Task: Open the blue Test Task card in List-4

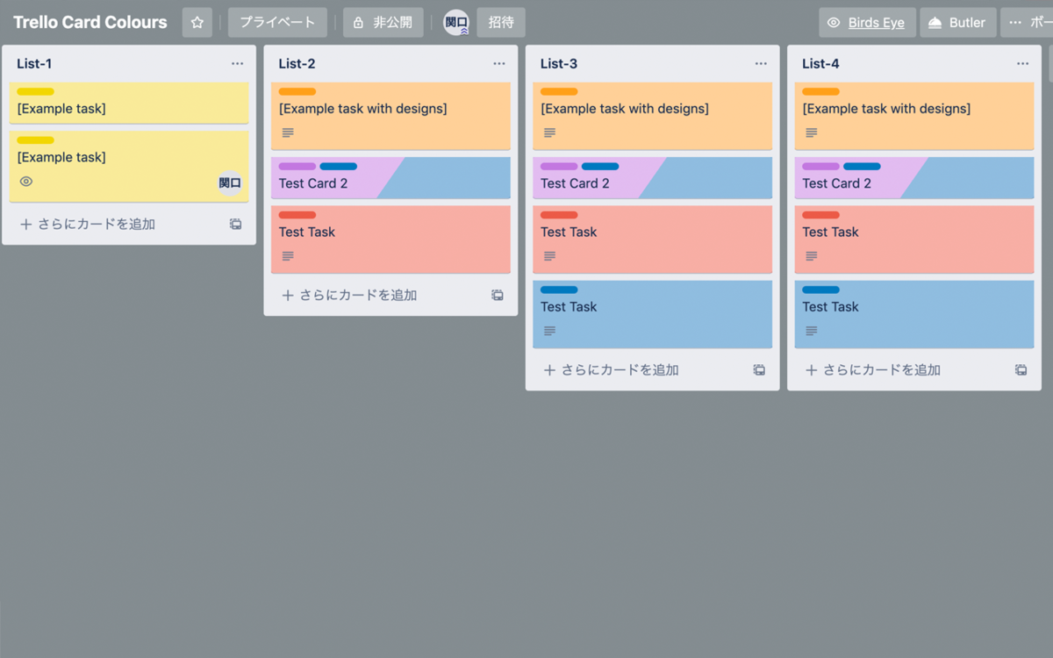Action: pos(914,314)
